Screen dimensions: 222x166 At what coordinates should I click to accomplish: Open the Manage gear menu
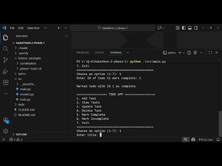[x=6, y=131]
